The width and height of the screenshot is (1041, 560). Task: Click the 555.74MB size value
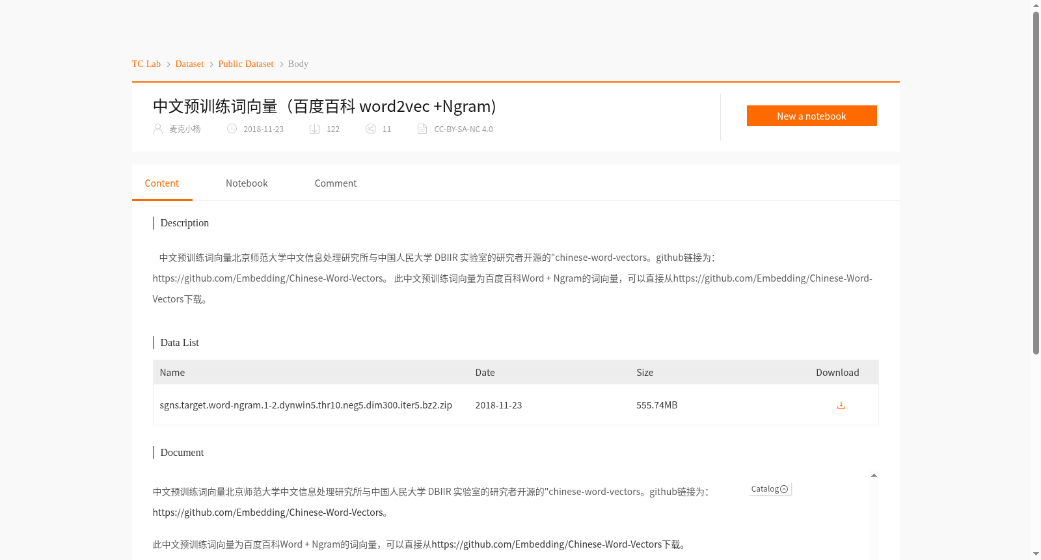[657, 405]
